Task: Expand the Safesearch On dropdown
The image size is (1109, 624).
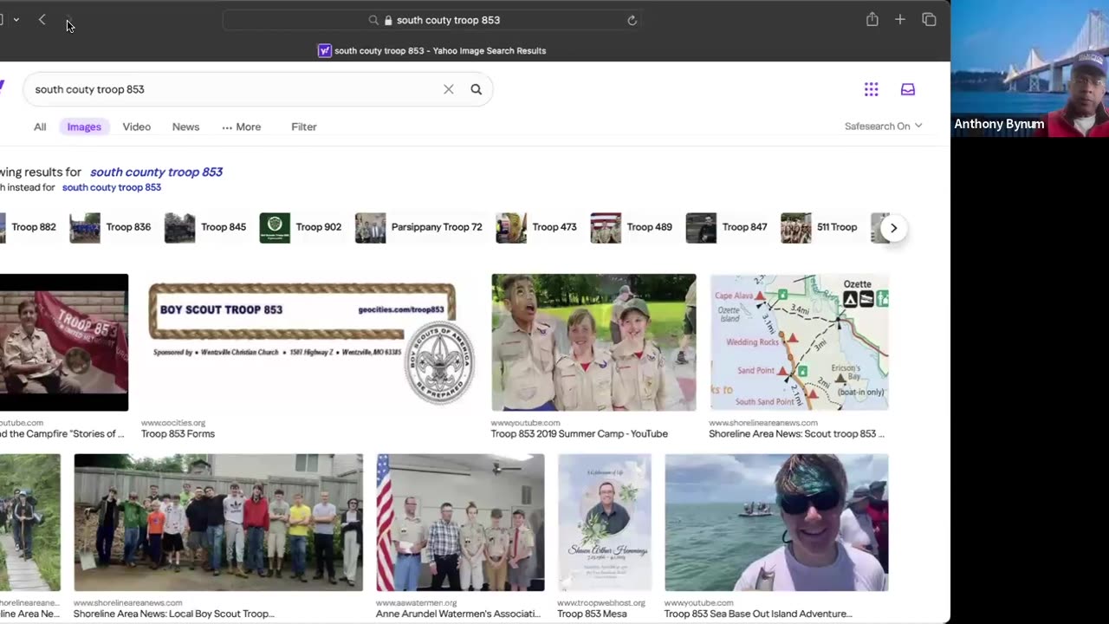Action: click(x=883, y=127)
